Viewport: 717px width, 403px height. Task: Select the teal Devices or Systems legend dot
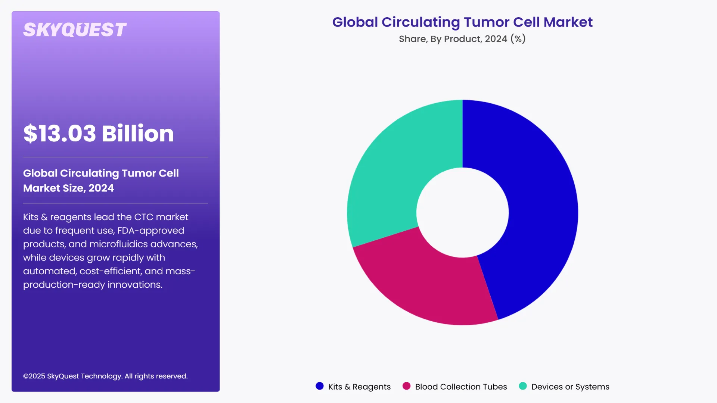(522, 386)
